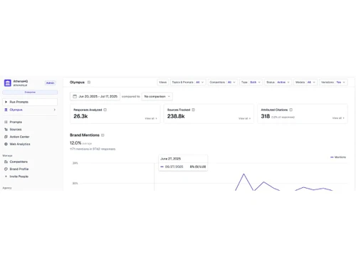The height and width of the screenshot is (267, 356).
Task: Click View all on Responses Analyzed card
Action: pos(151,118)
